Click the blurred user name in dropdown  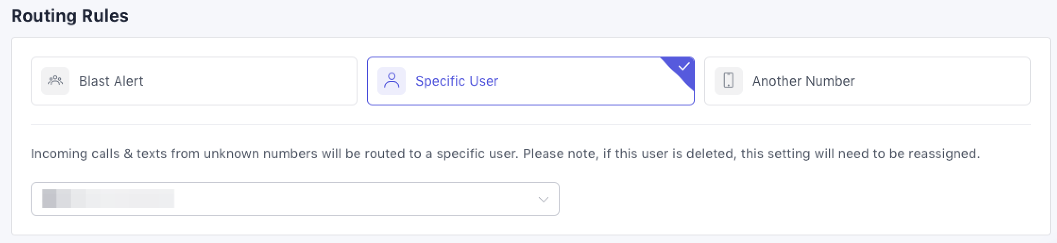point(108,199)
